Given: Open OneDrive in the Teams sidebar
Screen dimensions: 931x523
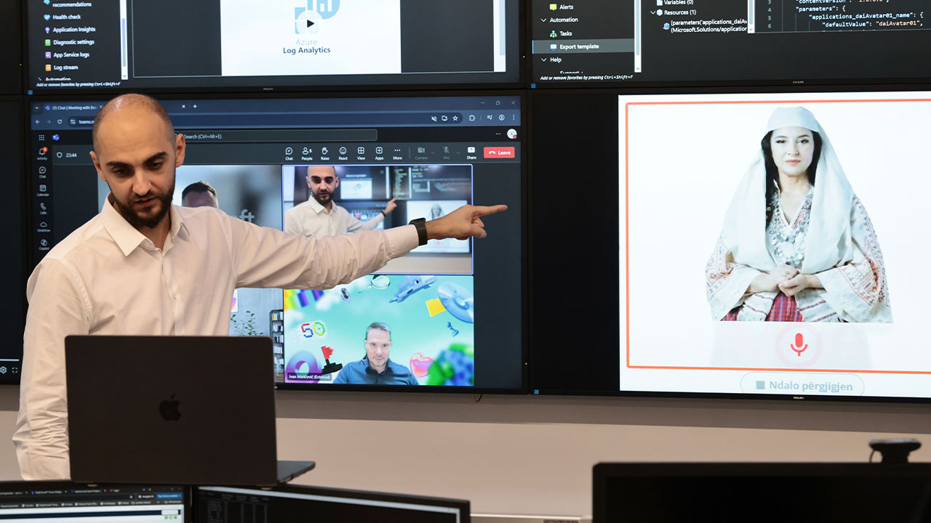Looking at the screenshot, I should (x=44, y=227).
